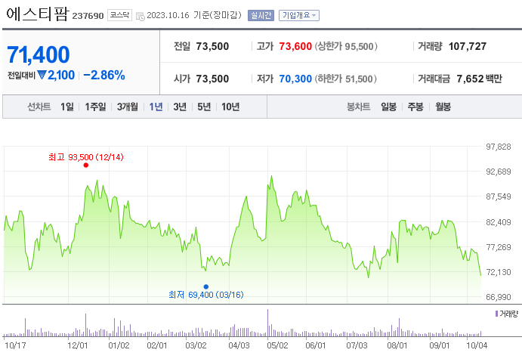Click the 66,990 y-axis label

499,297
